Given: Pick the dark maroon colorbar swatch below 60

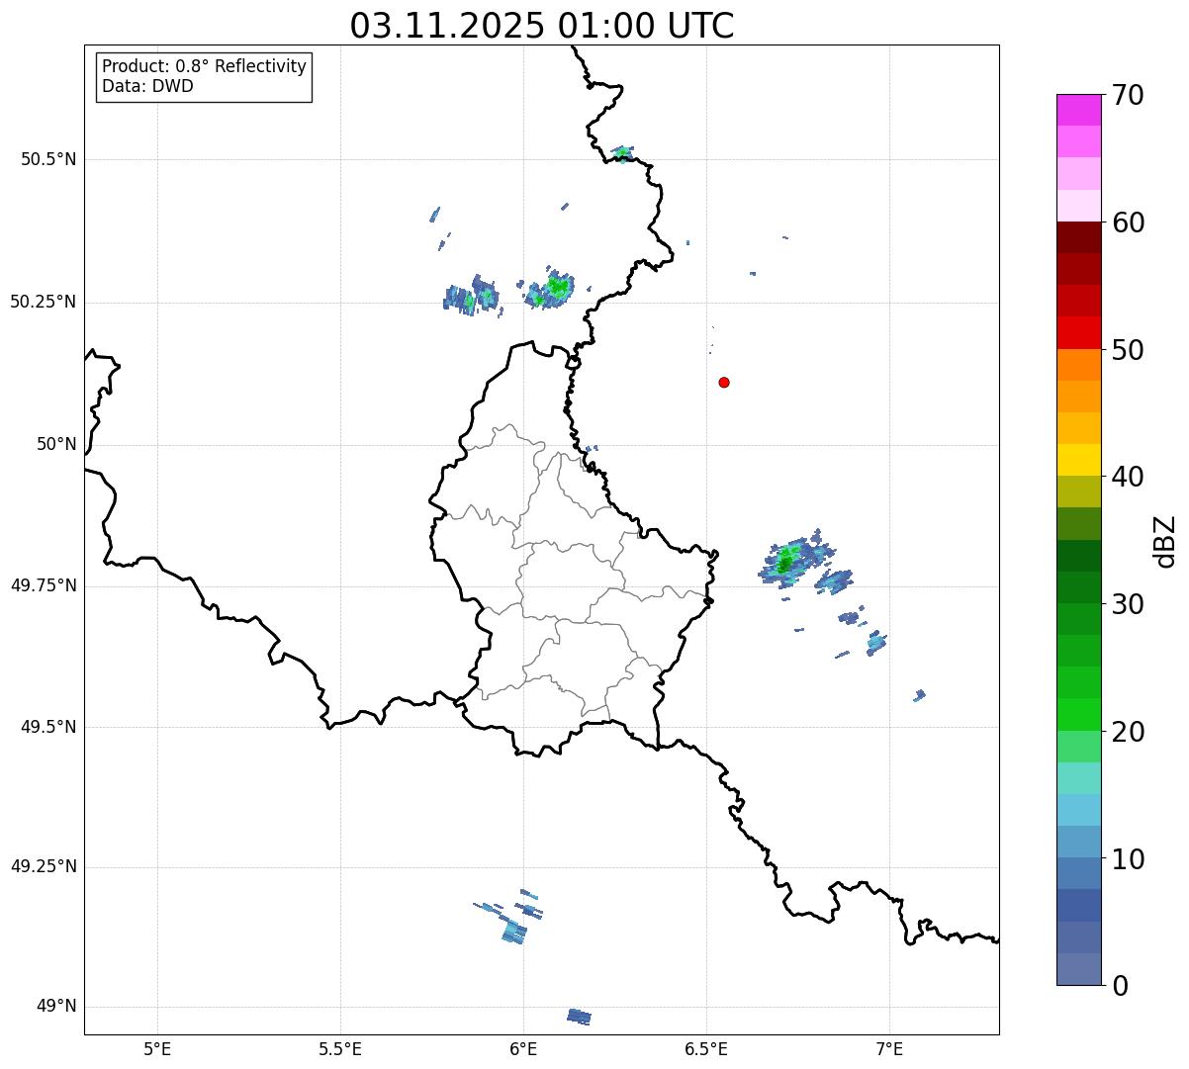Looking at the screenshot, I should tap(1078, 237).
